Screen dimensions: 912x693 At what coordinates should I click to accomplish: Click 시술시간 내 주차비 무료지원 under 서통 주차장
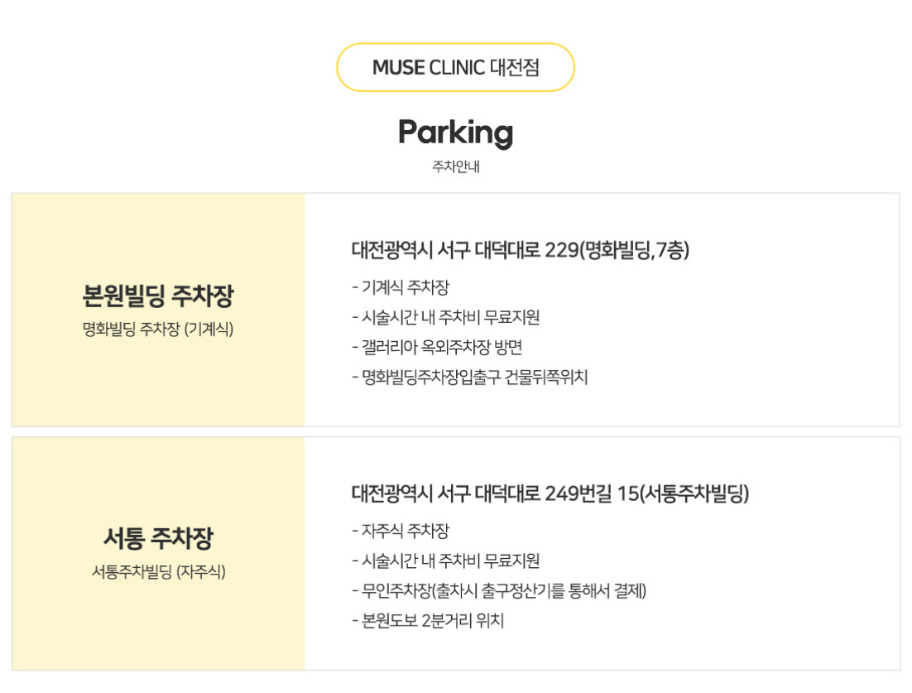pos(446,561)
